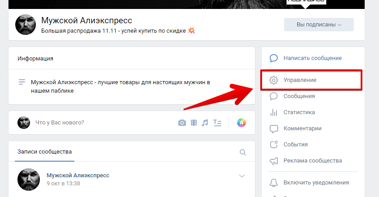The image size is (379, 197).
Task: Attach a photo with the camera icon
Action: pos(182,123)
